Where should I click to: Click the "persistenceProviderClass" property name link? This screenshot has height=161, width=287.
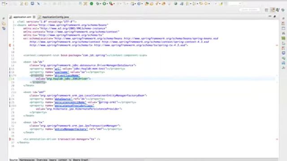(74, 106)
